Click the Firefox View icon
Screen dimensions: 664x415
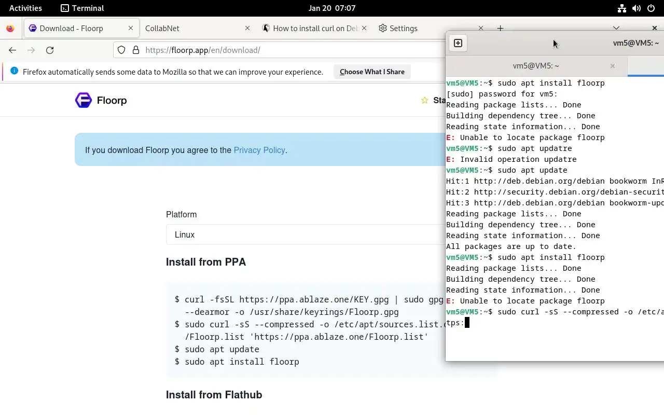10,29
